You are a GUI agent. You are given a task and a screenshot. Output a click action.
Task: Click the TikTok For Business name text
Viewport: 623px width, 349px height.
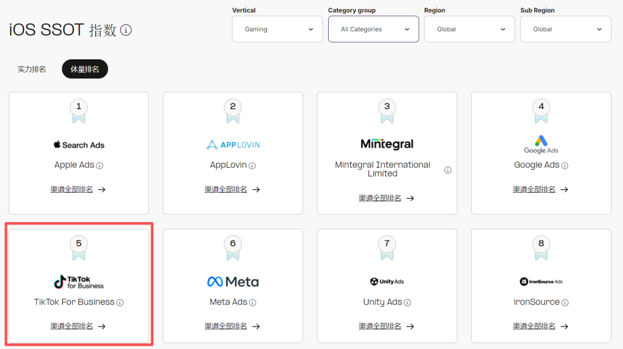click(74, 302)
